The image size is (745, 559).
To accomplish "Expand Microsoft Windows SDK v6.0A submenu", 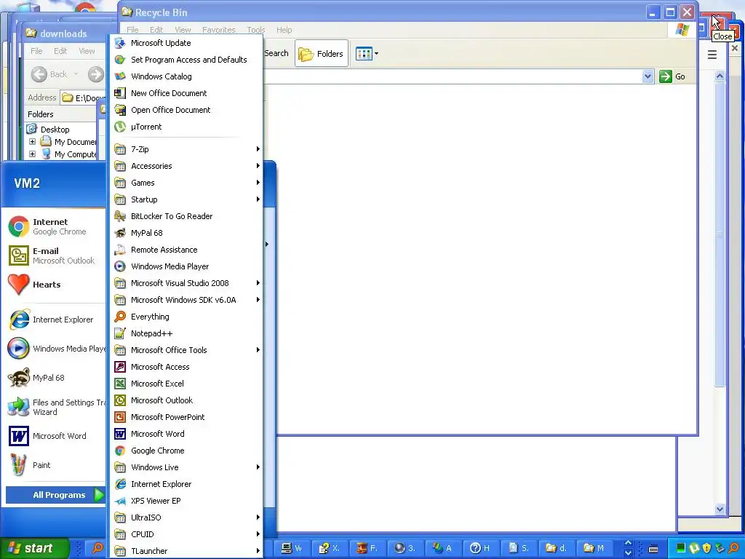I will tap(186, 300).
